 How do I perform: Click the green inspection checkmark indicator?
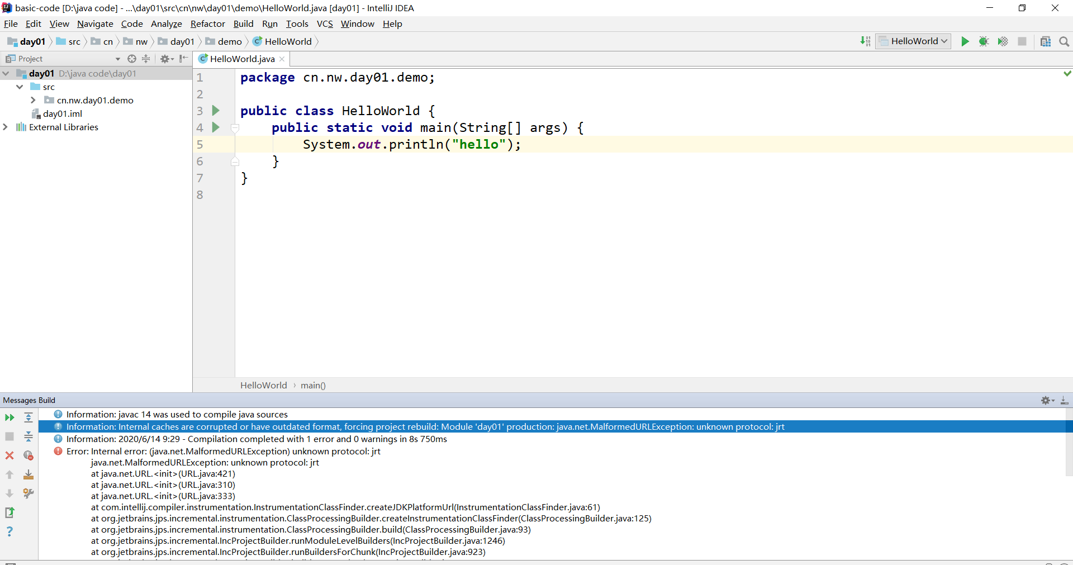1067,73
